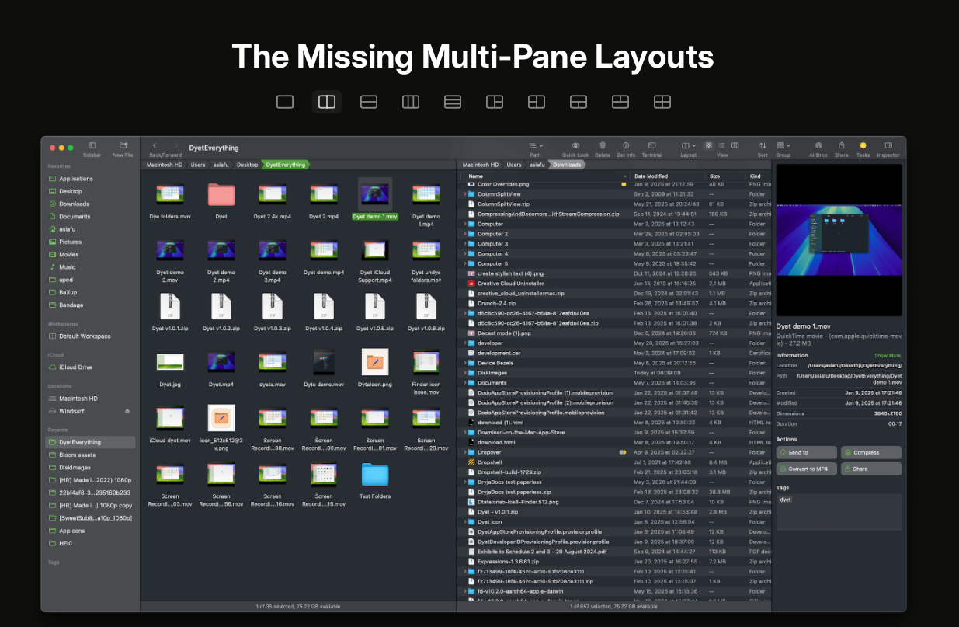Select development.cer in the list

pyautogui.click(x=613, y=353)
